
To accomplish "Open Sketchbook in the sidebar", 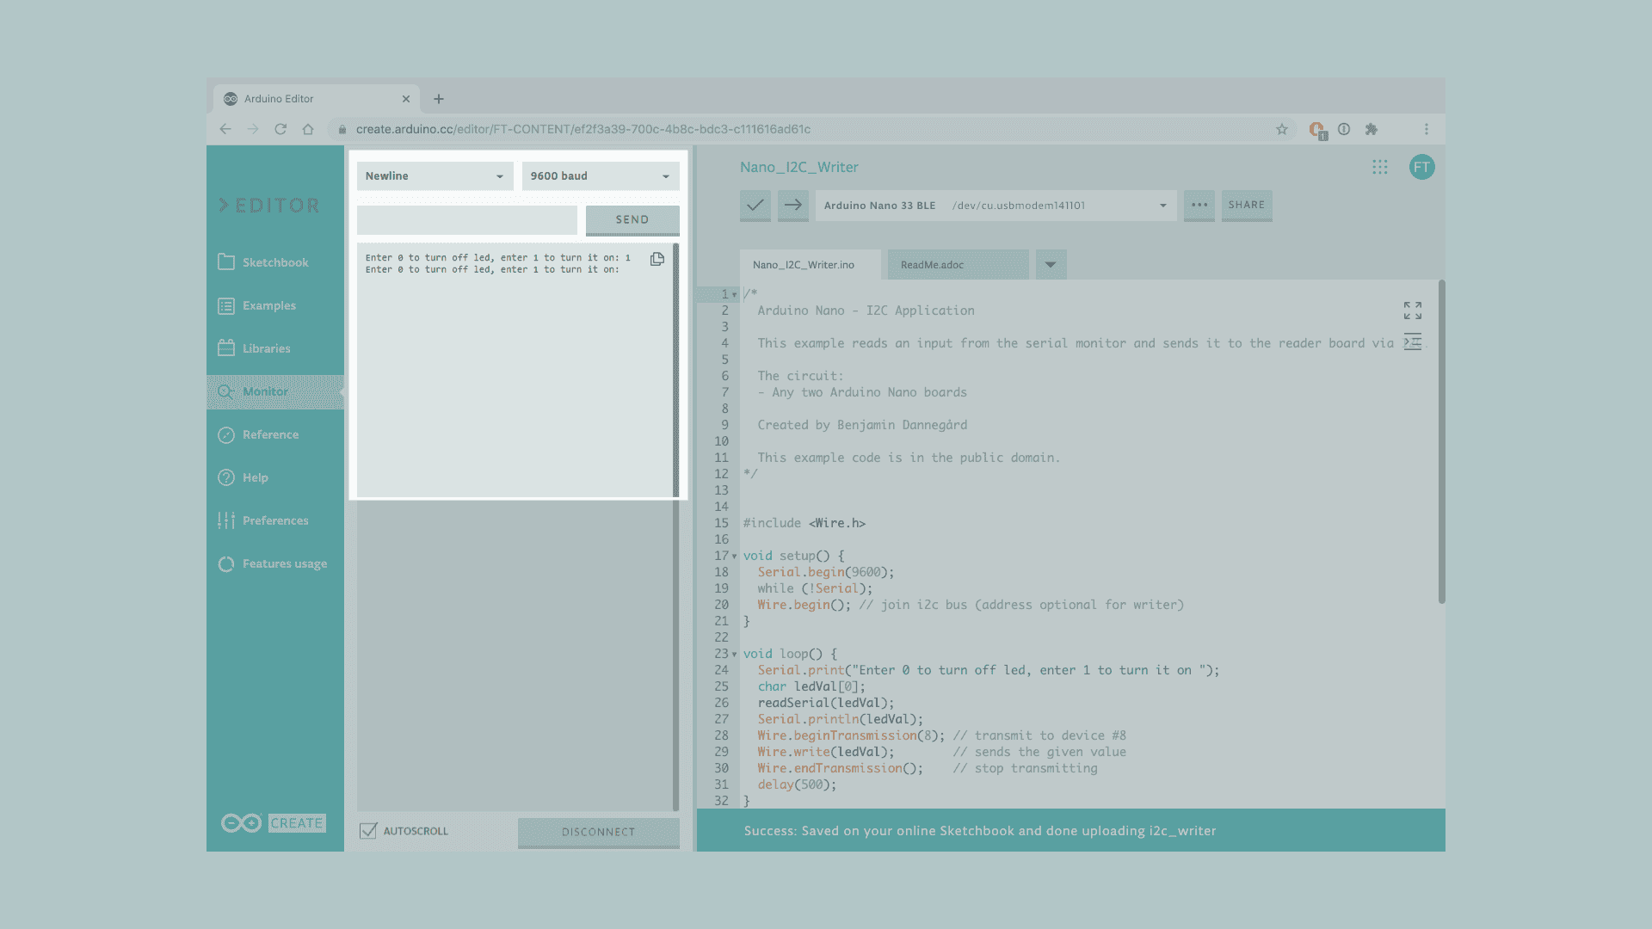I will pos(274,262).
